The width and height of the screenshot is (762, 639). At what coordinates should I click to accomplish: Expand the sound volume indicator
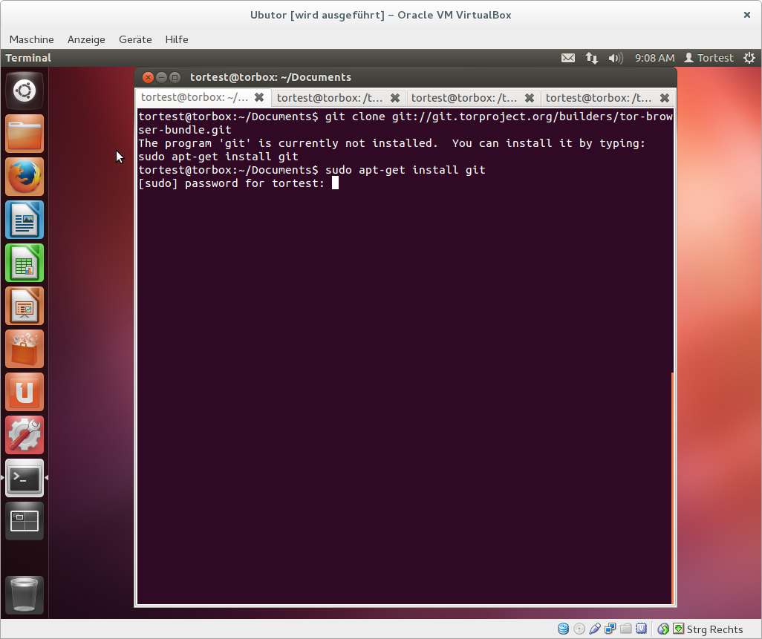pos(615,58)
